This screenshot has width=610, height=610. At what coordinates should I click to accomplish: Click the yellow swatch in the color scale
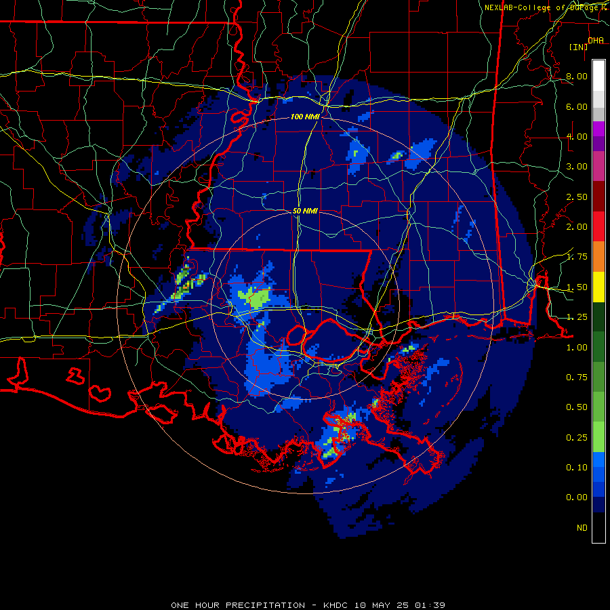(598, 287)
